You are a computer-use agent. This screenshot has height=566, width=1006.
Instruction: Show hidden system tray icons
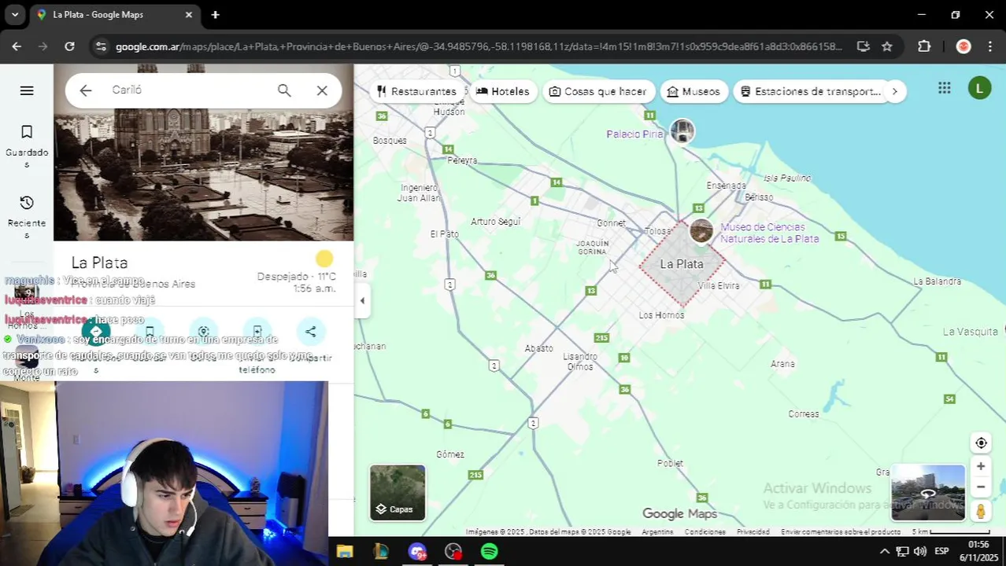click(x=884, y=551)
